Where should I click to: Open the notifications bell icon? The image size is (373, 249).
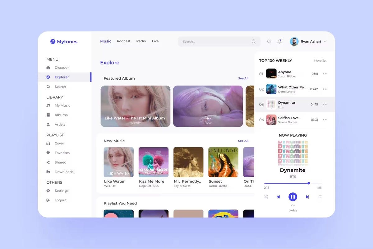[x=279, y=41]
